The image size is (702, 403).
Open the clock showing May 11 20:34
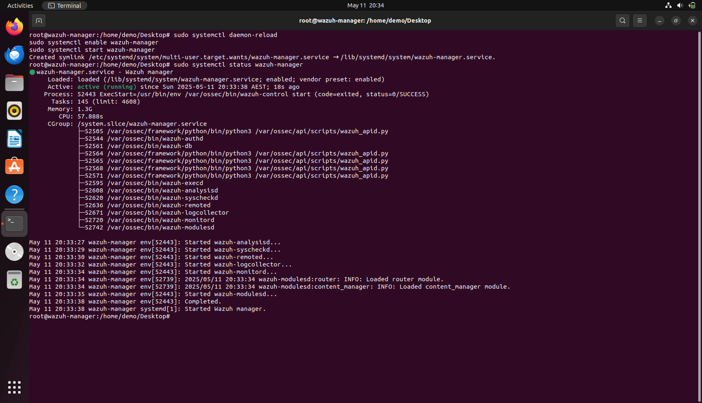pyautogui.click(x=365, y=5)
